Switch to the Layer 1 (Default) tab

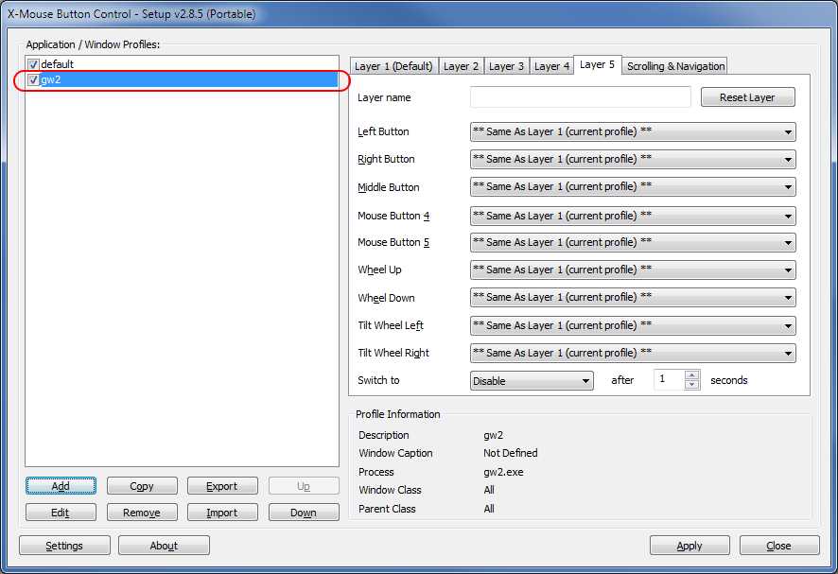(x=393, y=66)
